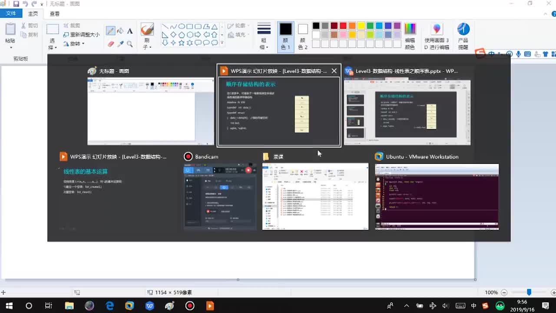Choose the green color swatch
Screen dimensions: 556x313
coord(370,26)
